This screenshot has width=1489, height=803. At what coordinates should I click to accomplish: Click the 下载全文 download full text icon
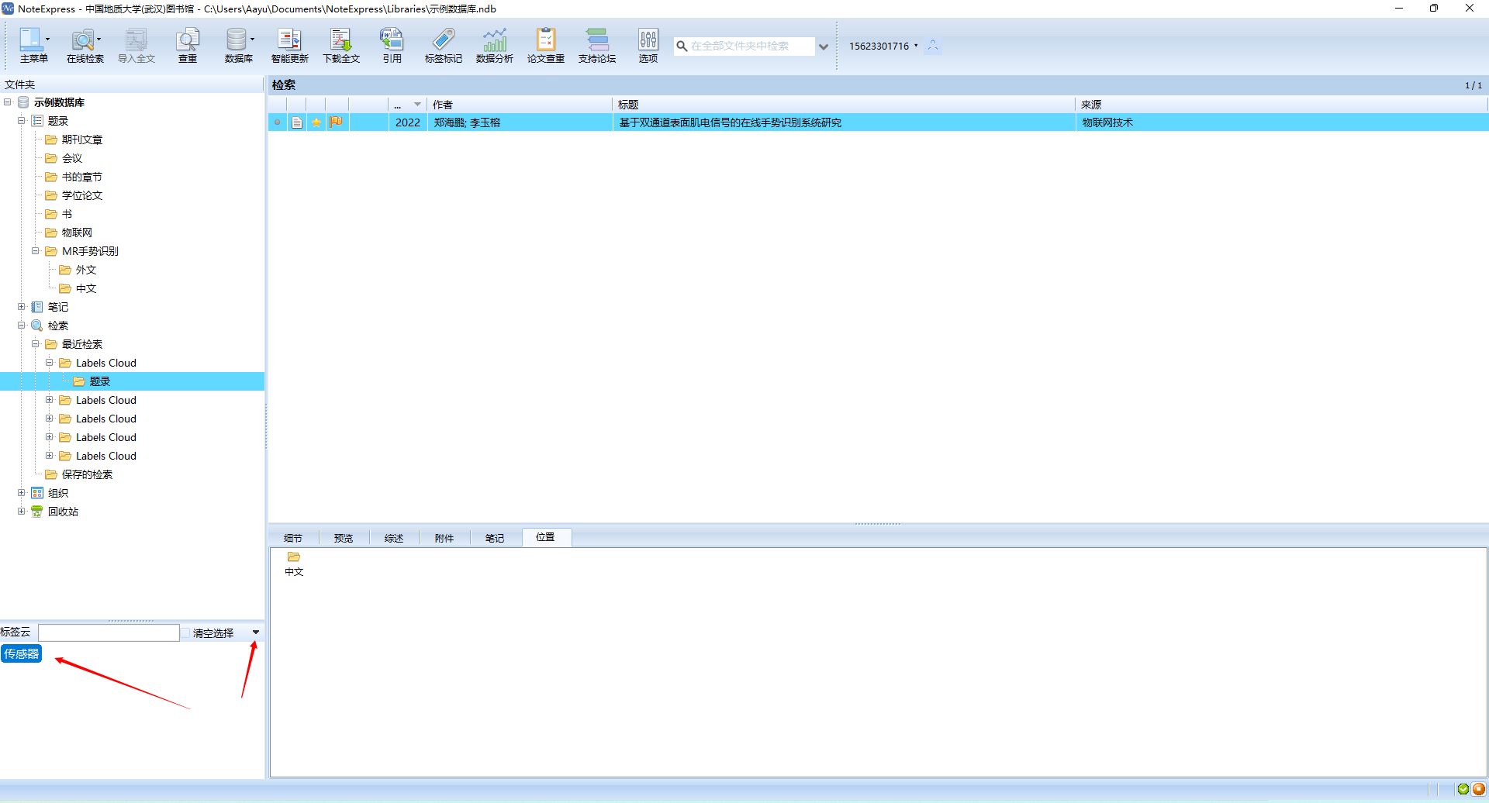click(x=341, y=46)
